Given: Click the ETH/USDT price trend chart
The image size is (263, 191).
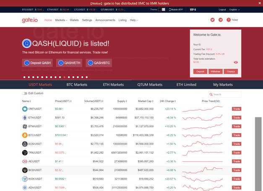Looking at the screenshot, I should coord(203,118).
